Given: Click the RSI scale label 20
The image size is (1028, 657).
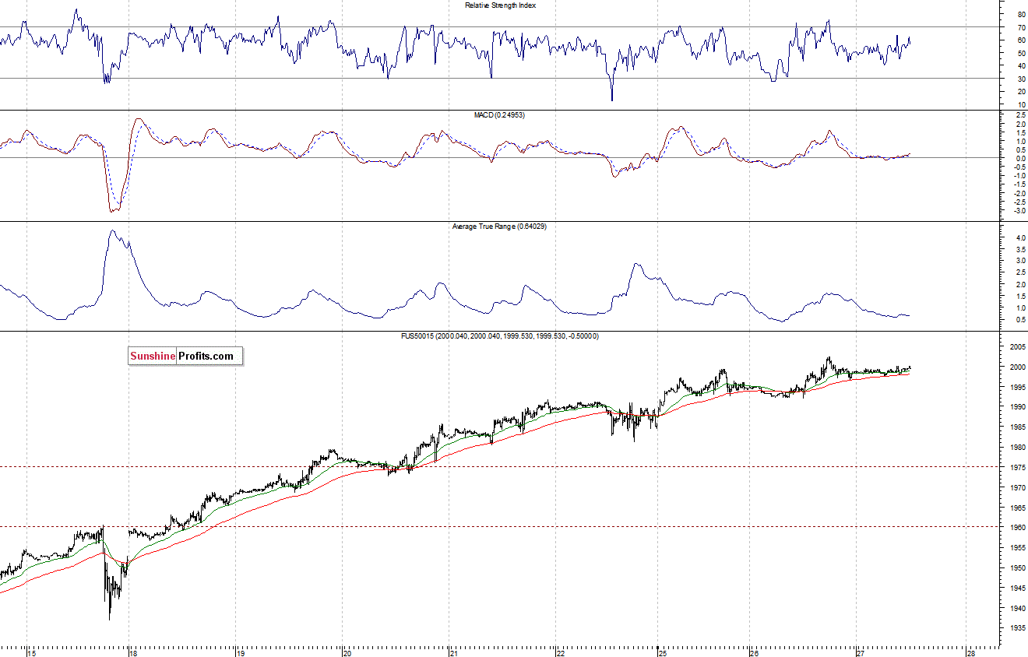Looking at the screenshot, I should pos(1021,91).
